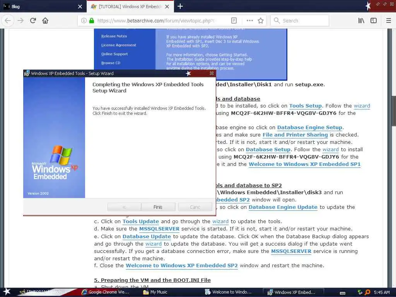This screenshot has width=396, height=297.
Task: Open the browser home page
Action: (45, 21)
